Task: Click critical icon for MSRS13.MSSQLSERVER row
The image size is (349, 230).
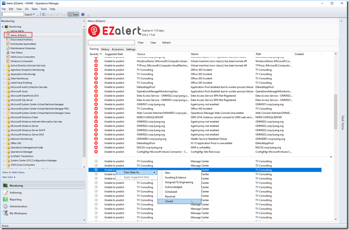Action: point(96,117)
